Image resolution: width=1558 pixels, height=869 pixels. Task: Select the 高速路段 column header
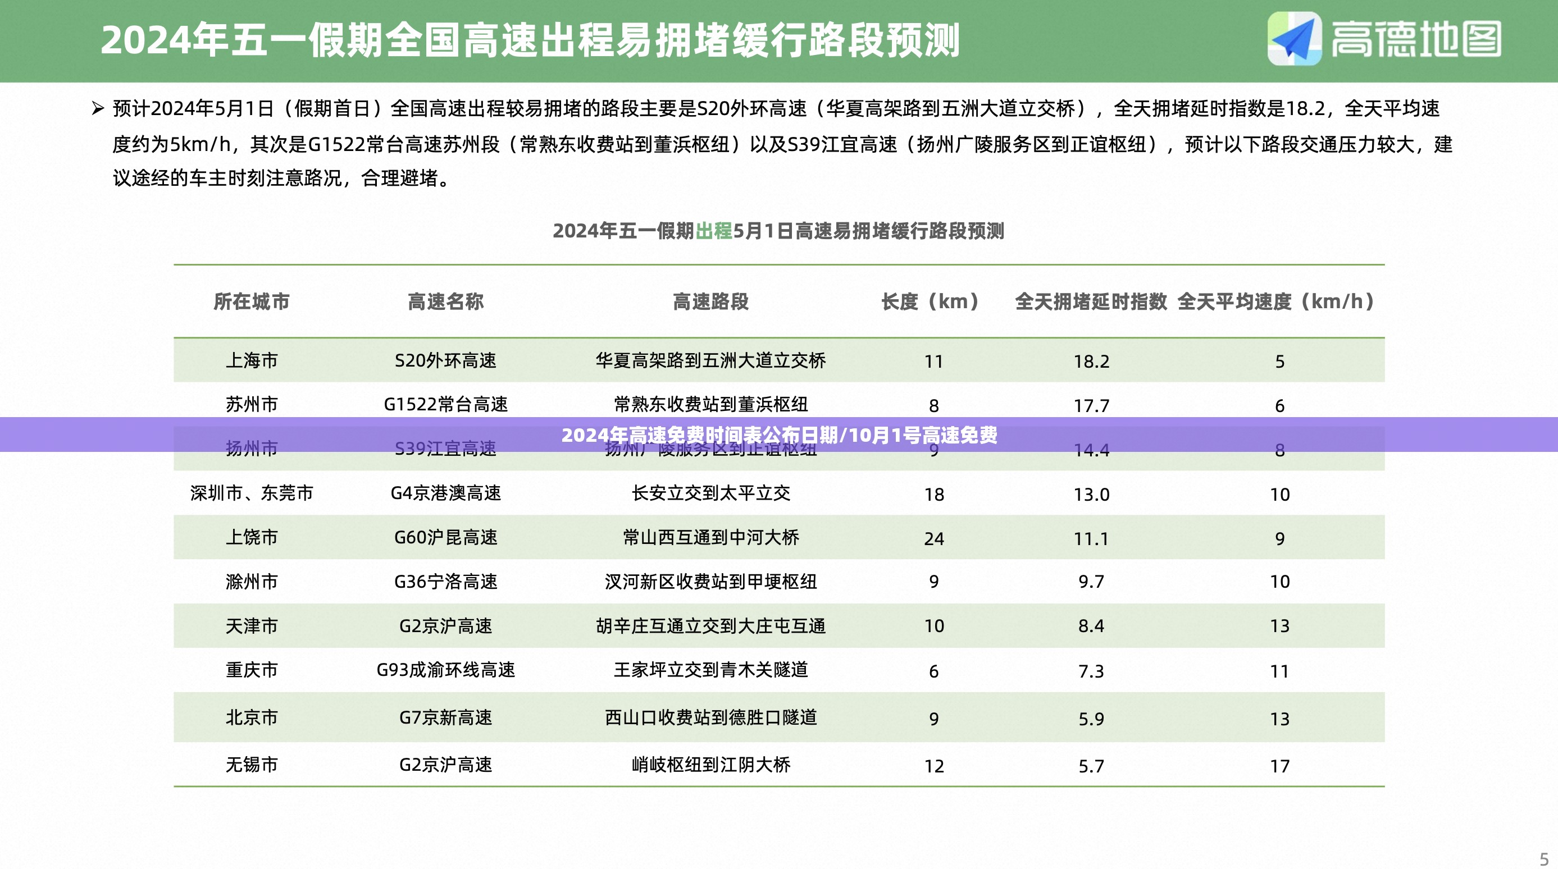(710, 301)
